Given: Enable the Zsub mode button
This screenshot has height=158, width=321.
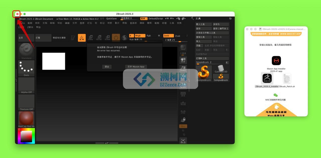Looking at the screenshot, I should pos(178,36).
